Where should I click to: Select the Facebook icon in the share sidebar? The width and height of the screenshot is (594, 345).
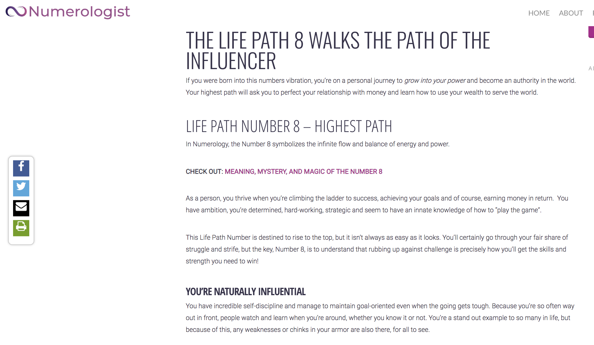21,168
